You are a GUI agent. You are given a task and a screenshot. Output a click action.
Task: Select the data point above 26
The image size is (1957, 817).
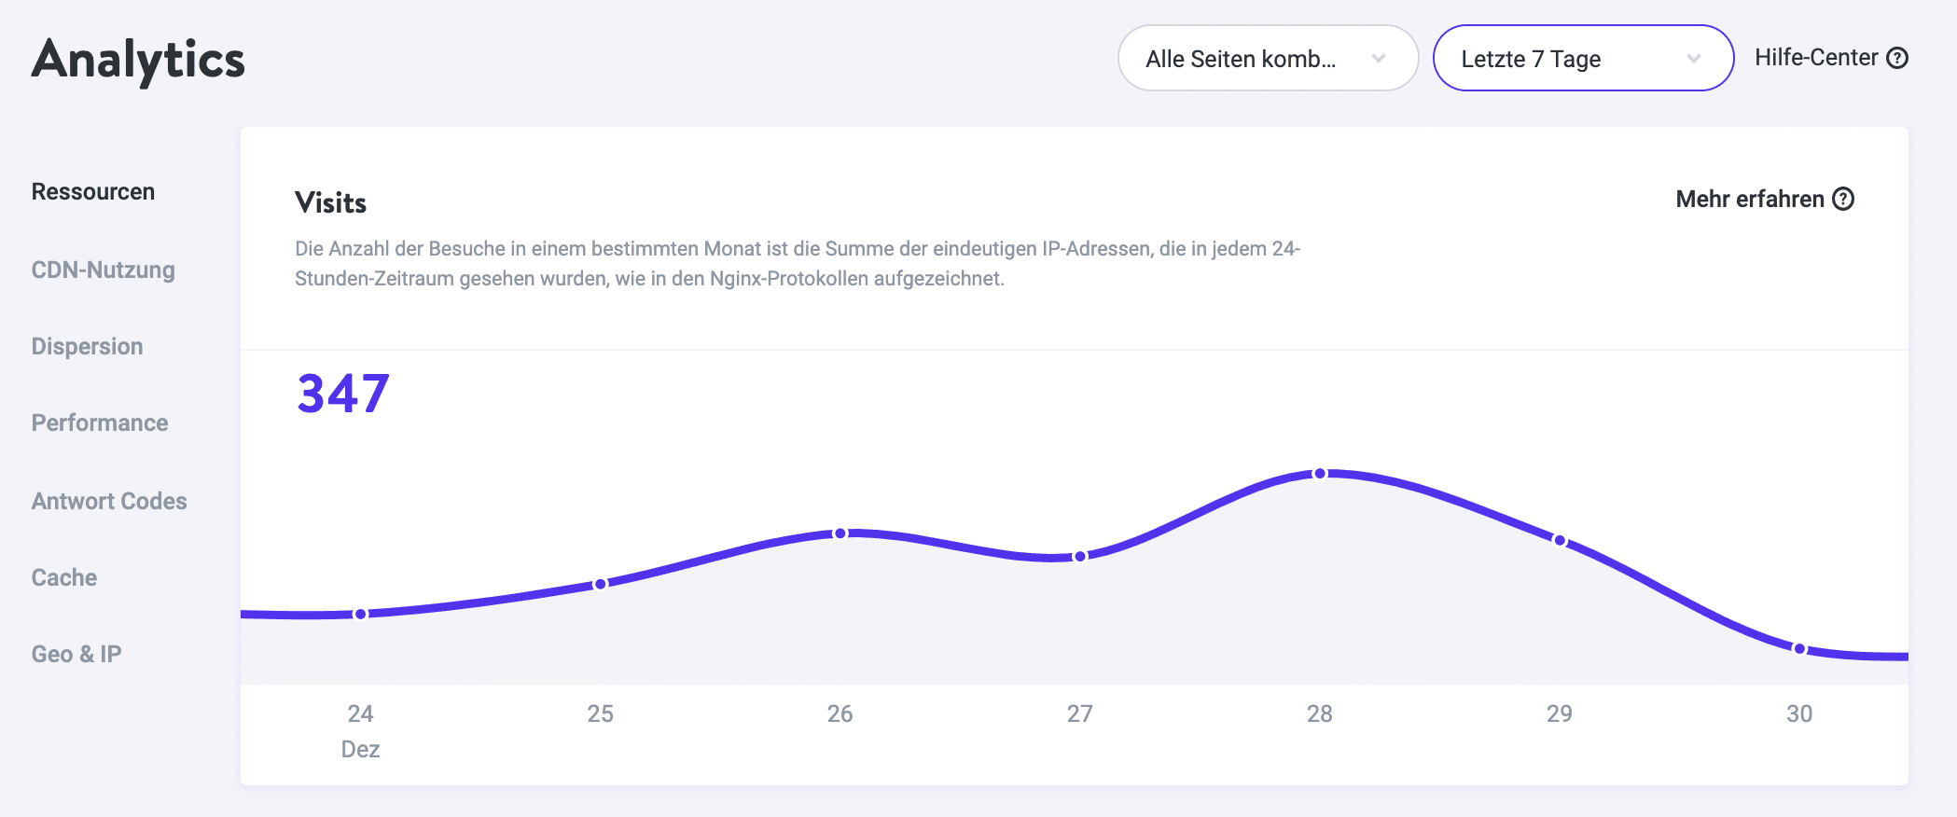point(840,533)
